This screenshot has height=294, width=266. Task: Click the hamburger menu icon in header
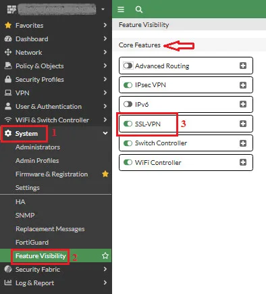tap(121, 9)
